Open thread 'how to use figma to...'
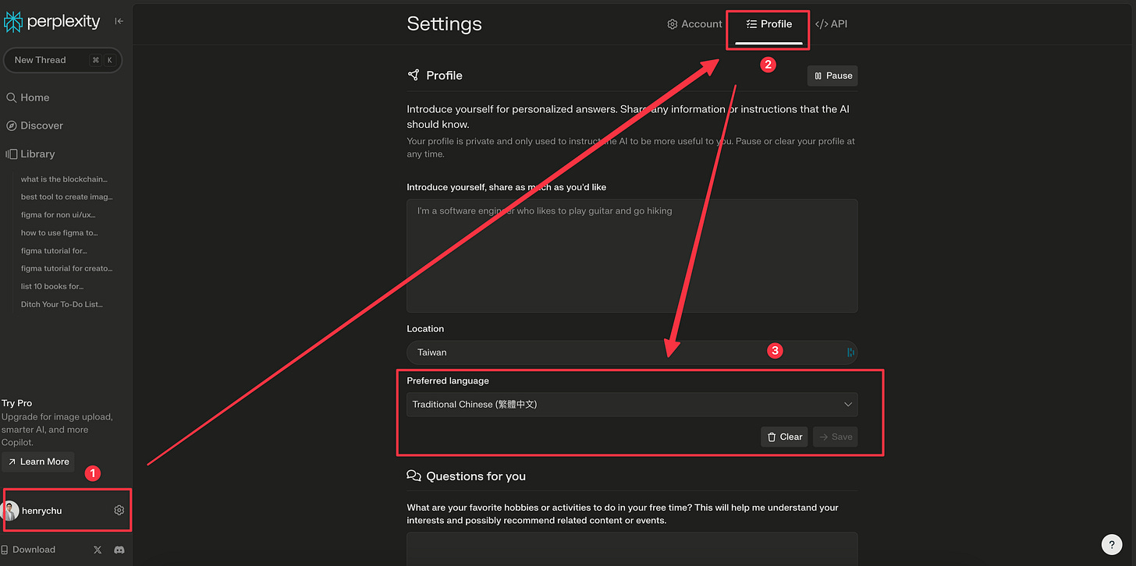Screen dimensions: 1136x566 (x=59, y=233)
